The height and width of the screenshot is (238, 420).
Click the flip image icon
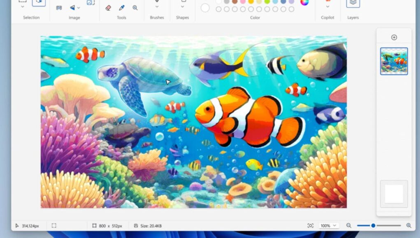pos(72,8)
